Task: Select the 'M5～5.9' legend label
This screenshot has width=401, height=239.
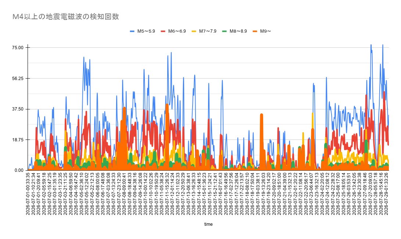Action: pyautogui.click(x=146, y=31)
